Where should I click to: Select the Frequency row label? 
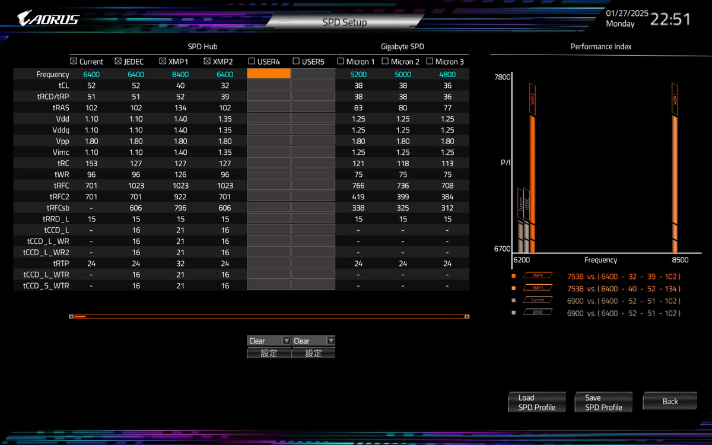coord(53,74)
